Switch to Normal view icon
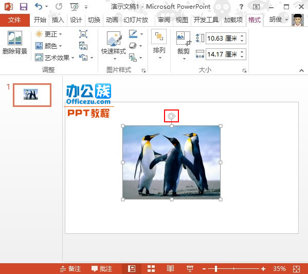The height and width of the screenshot is (274, 308). [x=132, y=268]
